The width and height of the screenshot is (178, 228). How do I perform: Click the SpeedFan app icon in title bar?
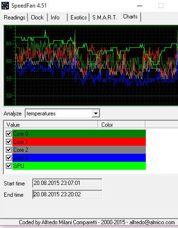tap(5, 6)
